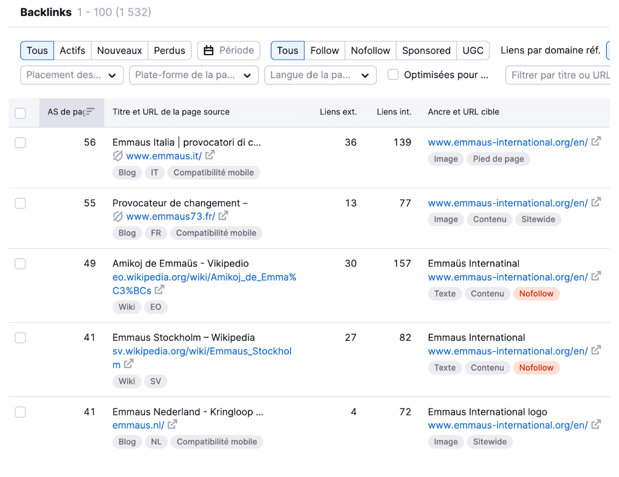The height and width of the screenshot is (477, 619).
Task: Click the Titre et URL de la page source header
Action: coord(171,112)
